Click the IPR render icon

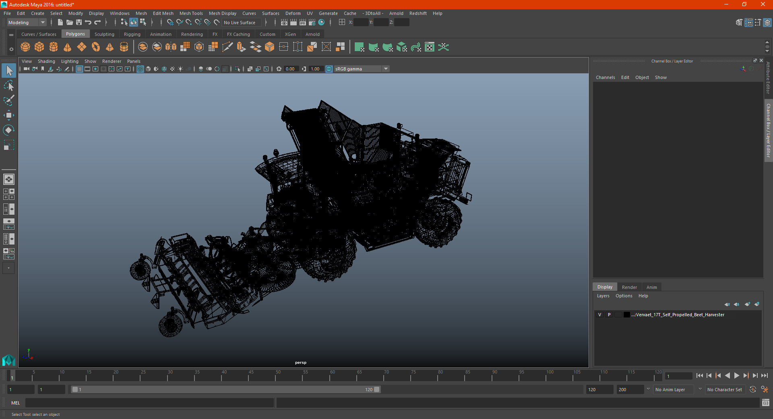coord(303,22)
